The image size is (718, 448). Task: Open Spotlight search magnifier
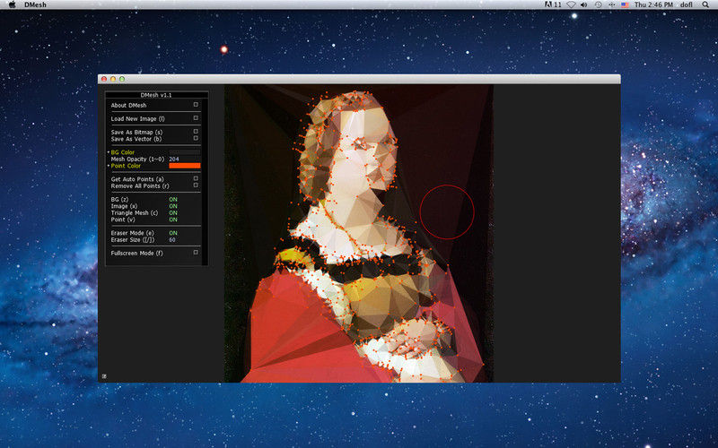point(705,4)
